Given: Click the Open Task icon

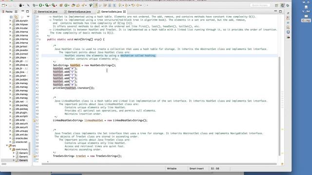Looking at the screenshot, I should click(78, 5).
